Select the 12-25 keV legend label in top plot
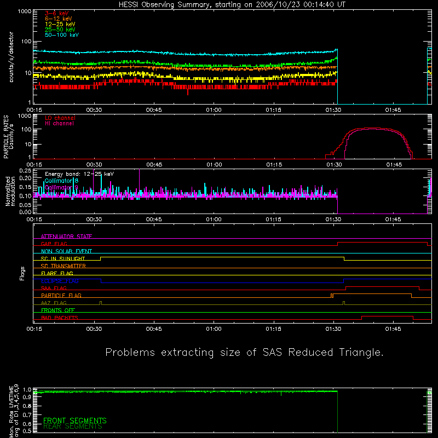The height and width of the screenshot is (438, 438). coord(60,24)
